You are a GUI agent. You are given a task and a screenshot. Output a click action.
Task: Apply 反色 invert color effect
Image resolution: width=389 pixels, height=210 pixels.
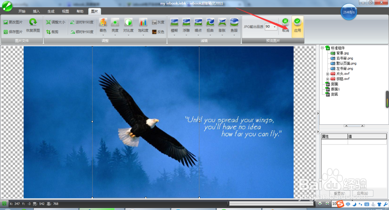158,32
